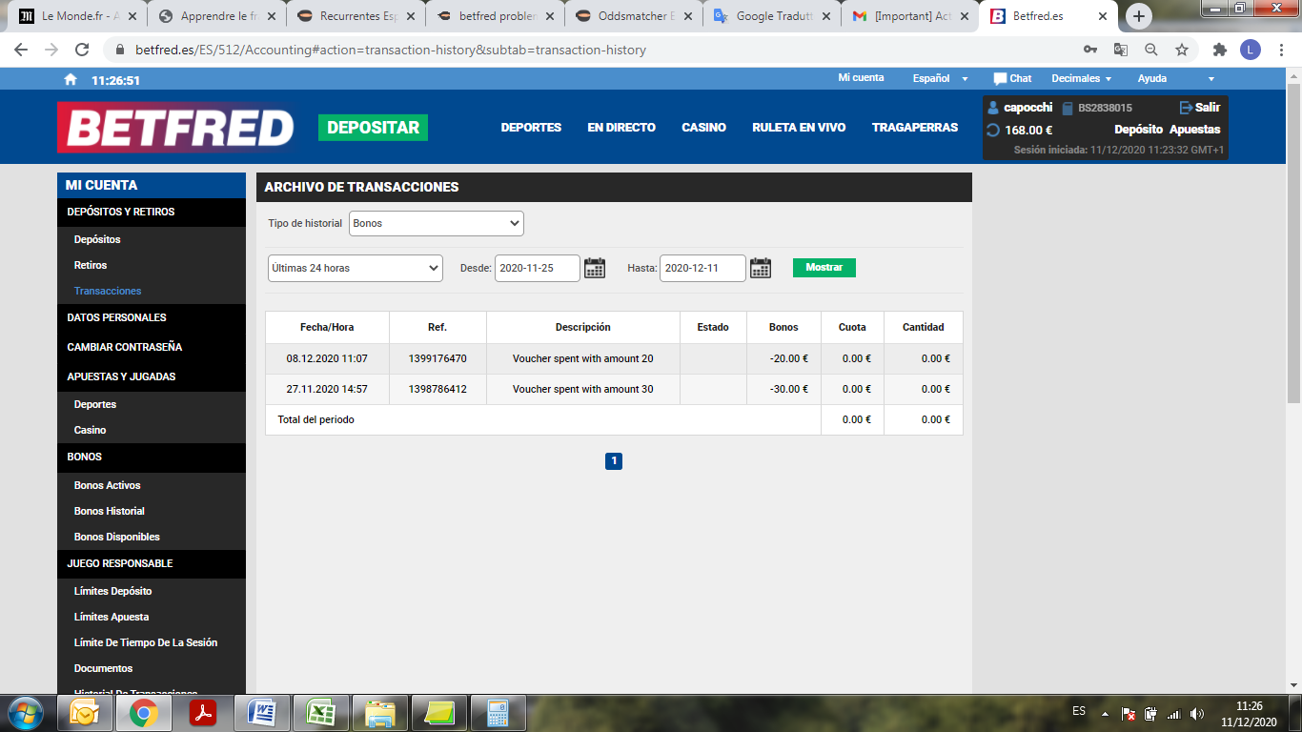Image resolution: width=1302 pixels, height=732 pixels.
Task: Switch to the Apprendre le fr tab
Action: (216, 16)
